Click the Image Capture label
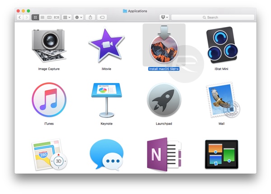 pyautogui.click(x=49, y=69)
